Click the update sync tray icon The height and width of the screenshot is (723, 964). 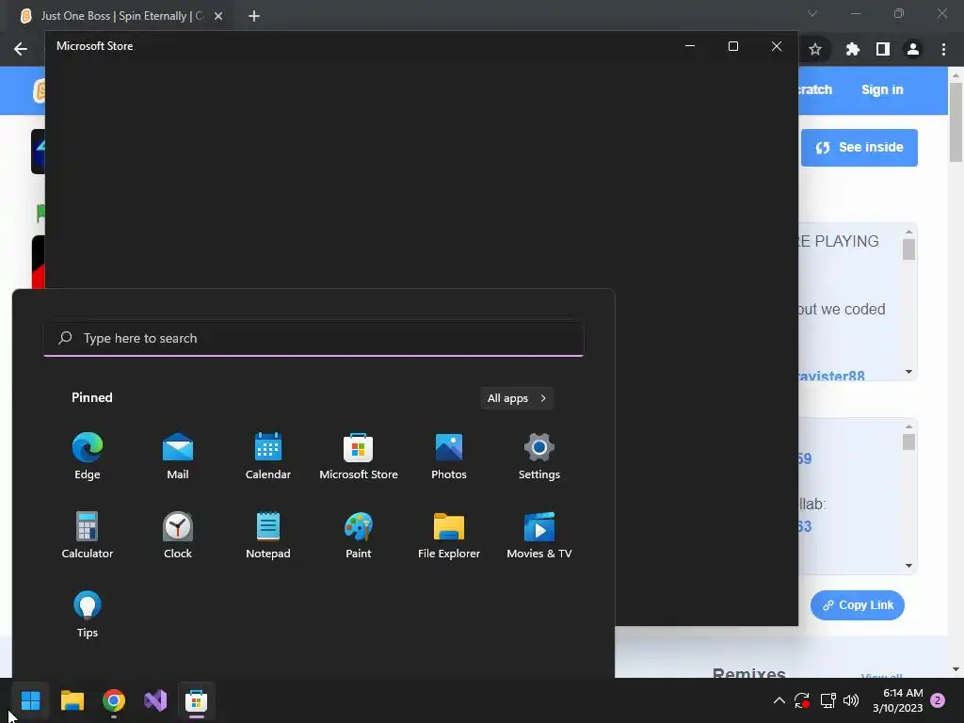click(802, 700)
